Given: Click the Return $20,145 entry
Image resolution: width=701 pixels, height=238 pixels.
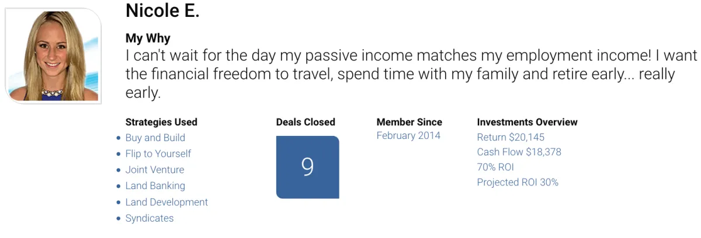Looking at the screenshot, I should tap(511, 138).
